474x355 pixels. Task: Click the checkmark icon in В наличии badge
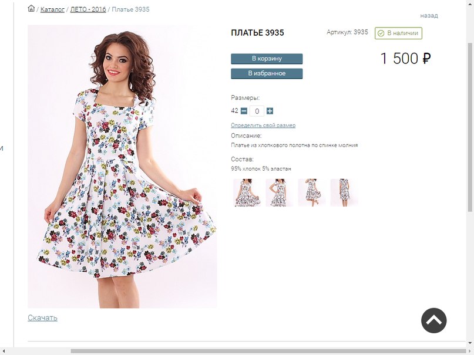click(381, 33)
